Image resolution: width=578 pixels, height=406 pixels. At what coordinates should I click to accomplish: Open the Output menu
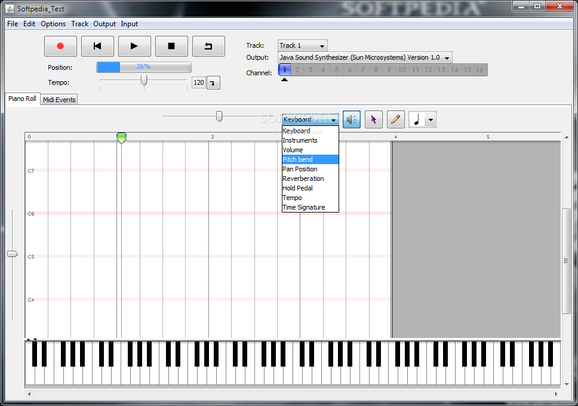(x=104, y=24)
